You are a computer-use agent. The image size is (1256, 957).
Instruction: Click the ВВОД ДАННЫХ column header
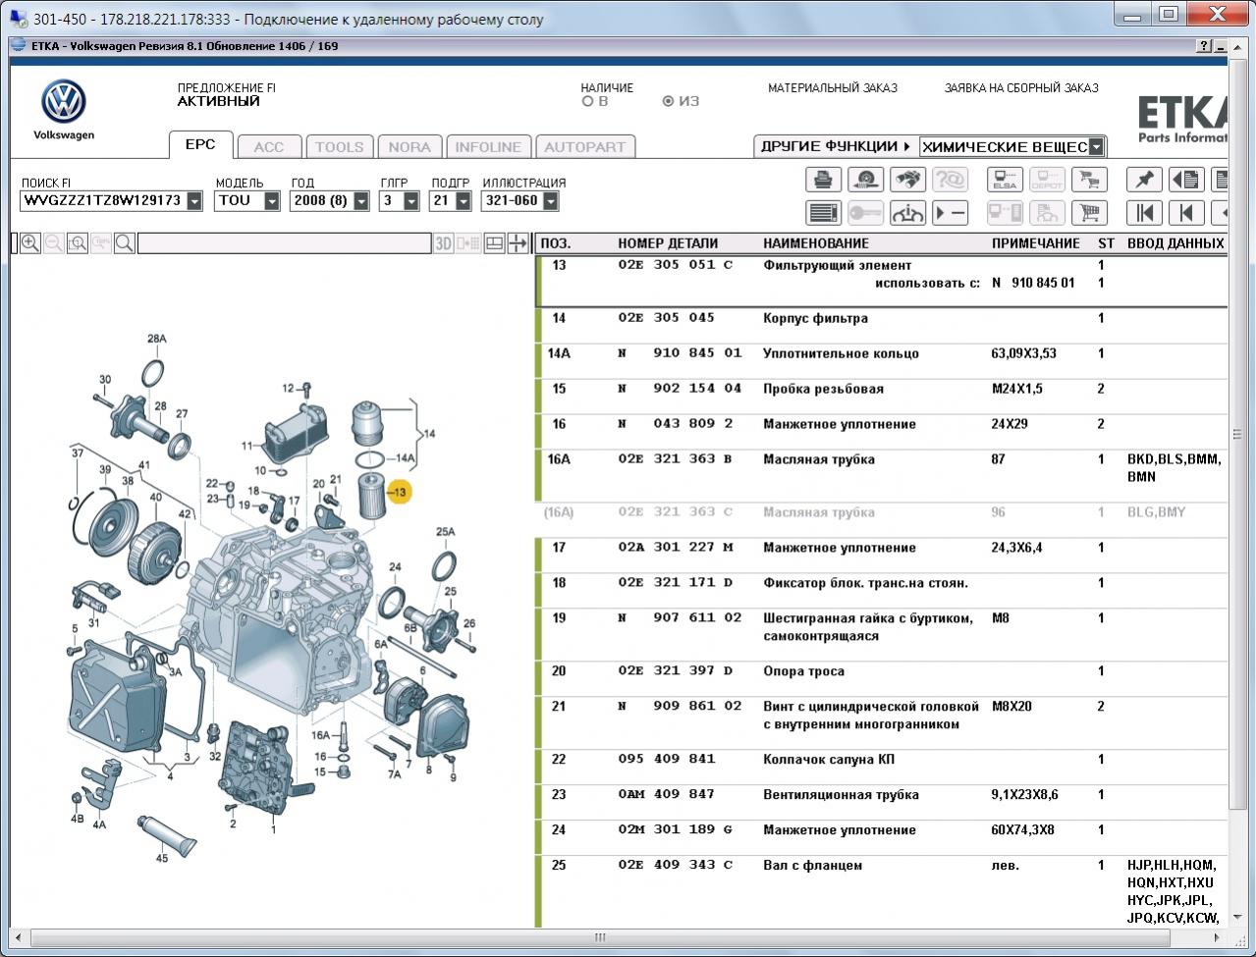[1175, 243]
